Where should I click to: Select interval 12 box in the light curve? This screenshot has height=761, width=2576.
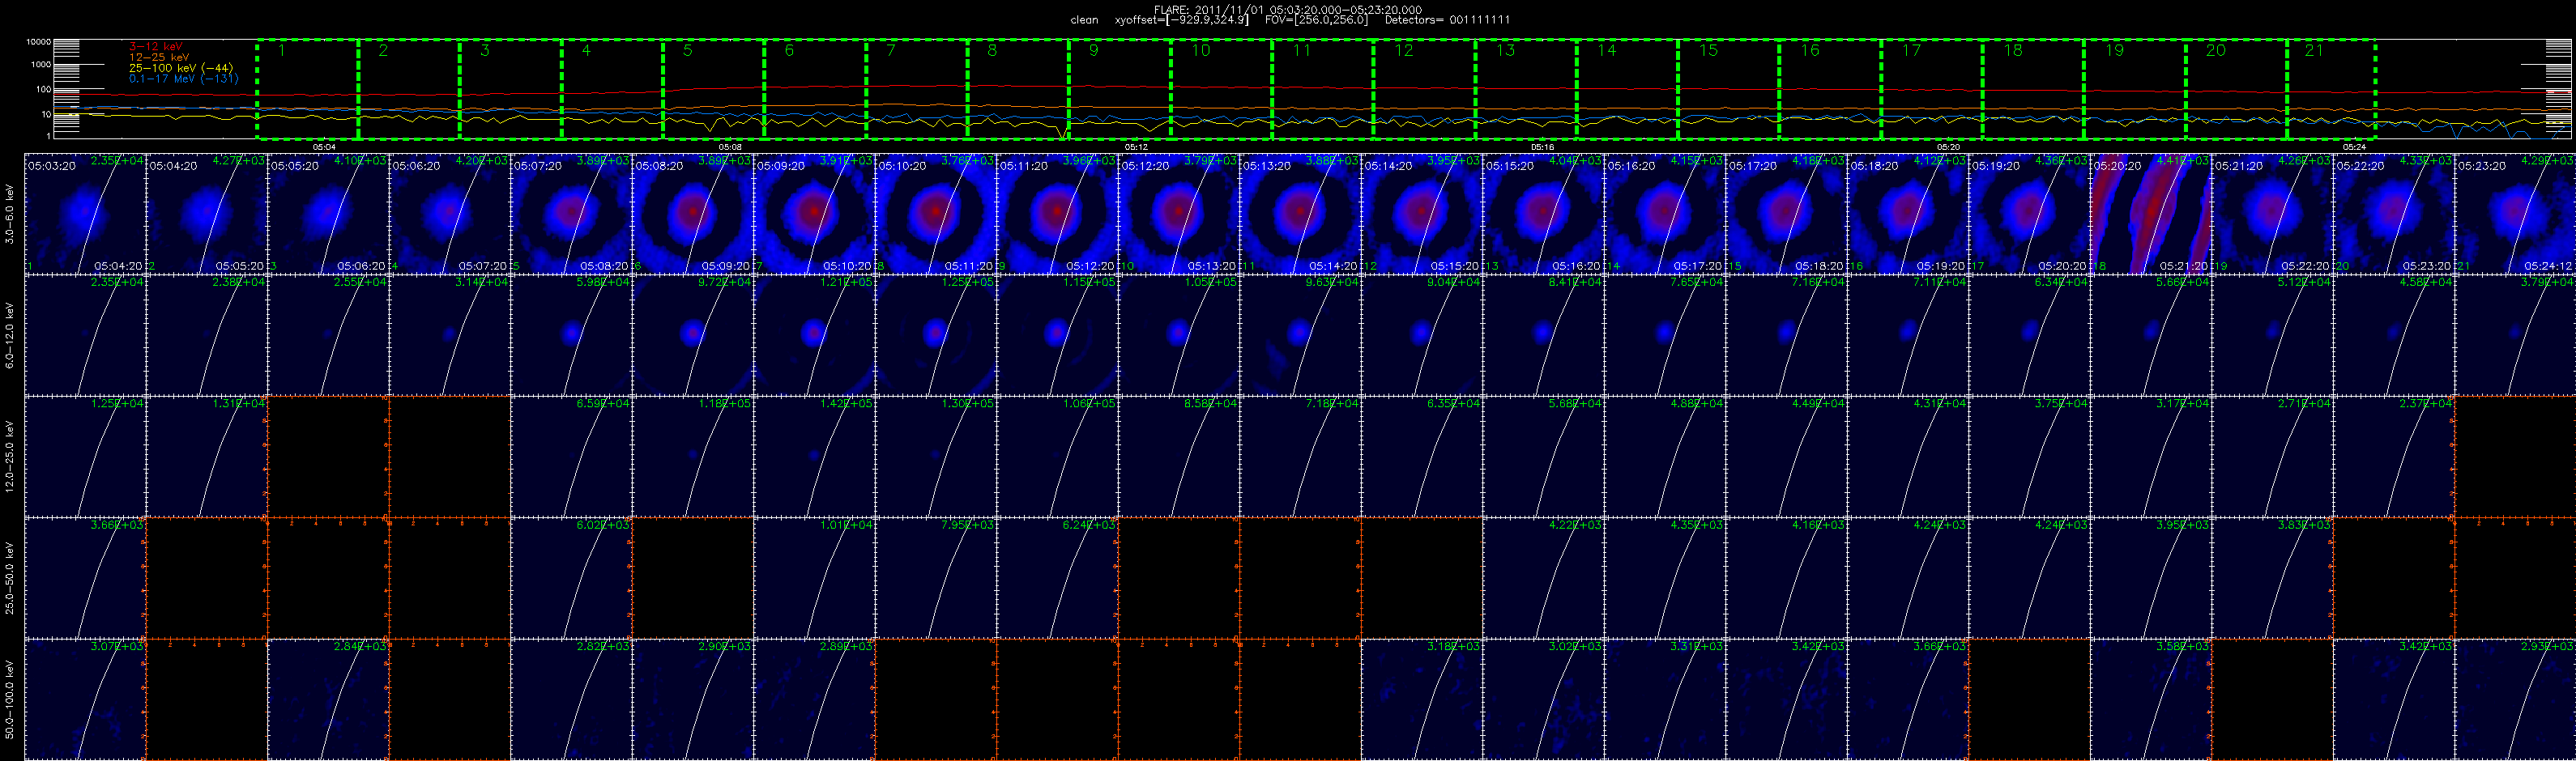1424,89
